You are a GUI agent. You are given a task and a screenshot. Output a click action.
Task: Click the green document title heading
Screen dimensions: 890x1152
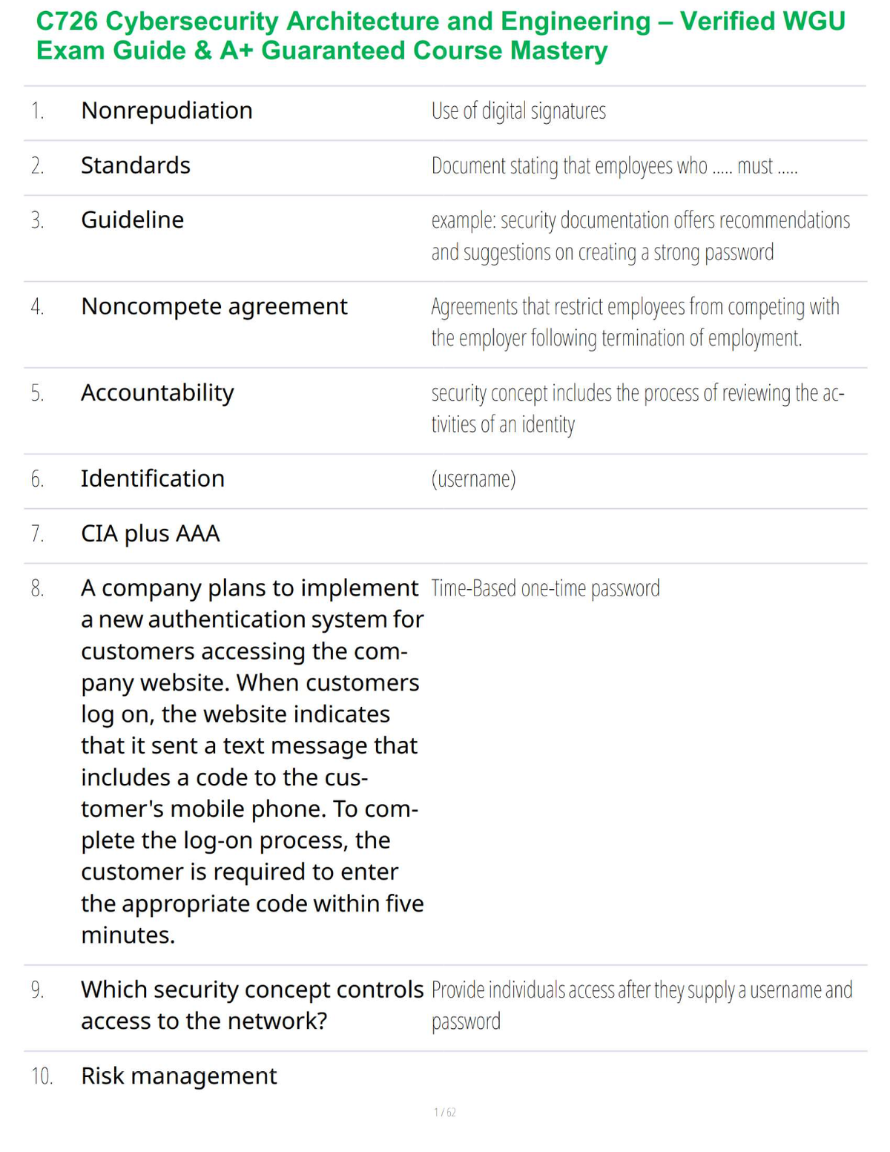click(441, 36)
